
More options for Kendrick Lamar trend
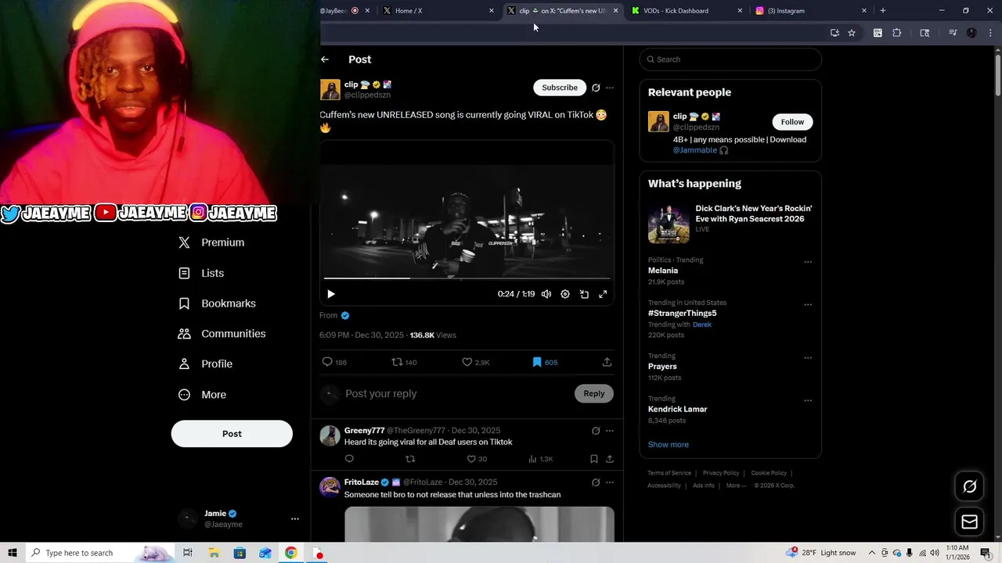[808, 400]
